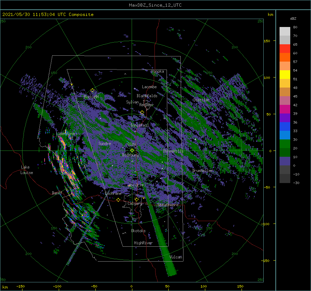Click the Okotoks label
This screenshot has height=291, width=311.
click(x=138, y=231)
